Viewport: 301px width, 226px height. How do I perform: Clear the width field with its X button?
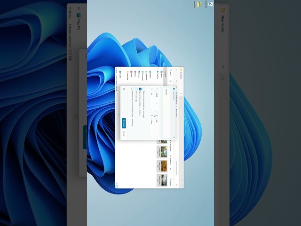click(x=157, y=103)
